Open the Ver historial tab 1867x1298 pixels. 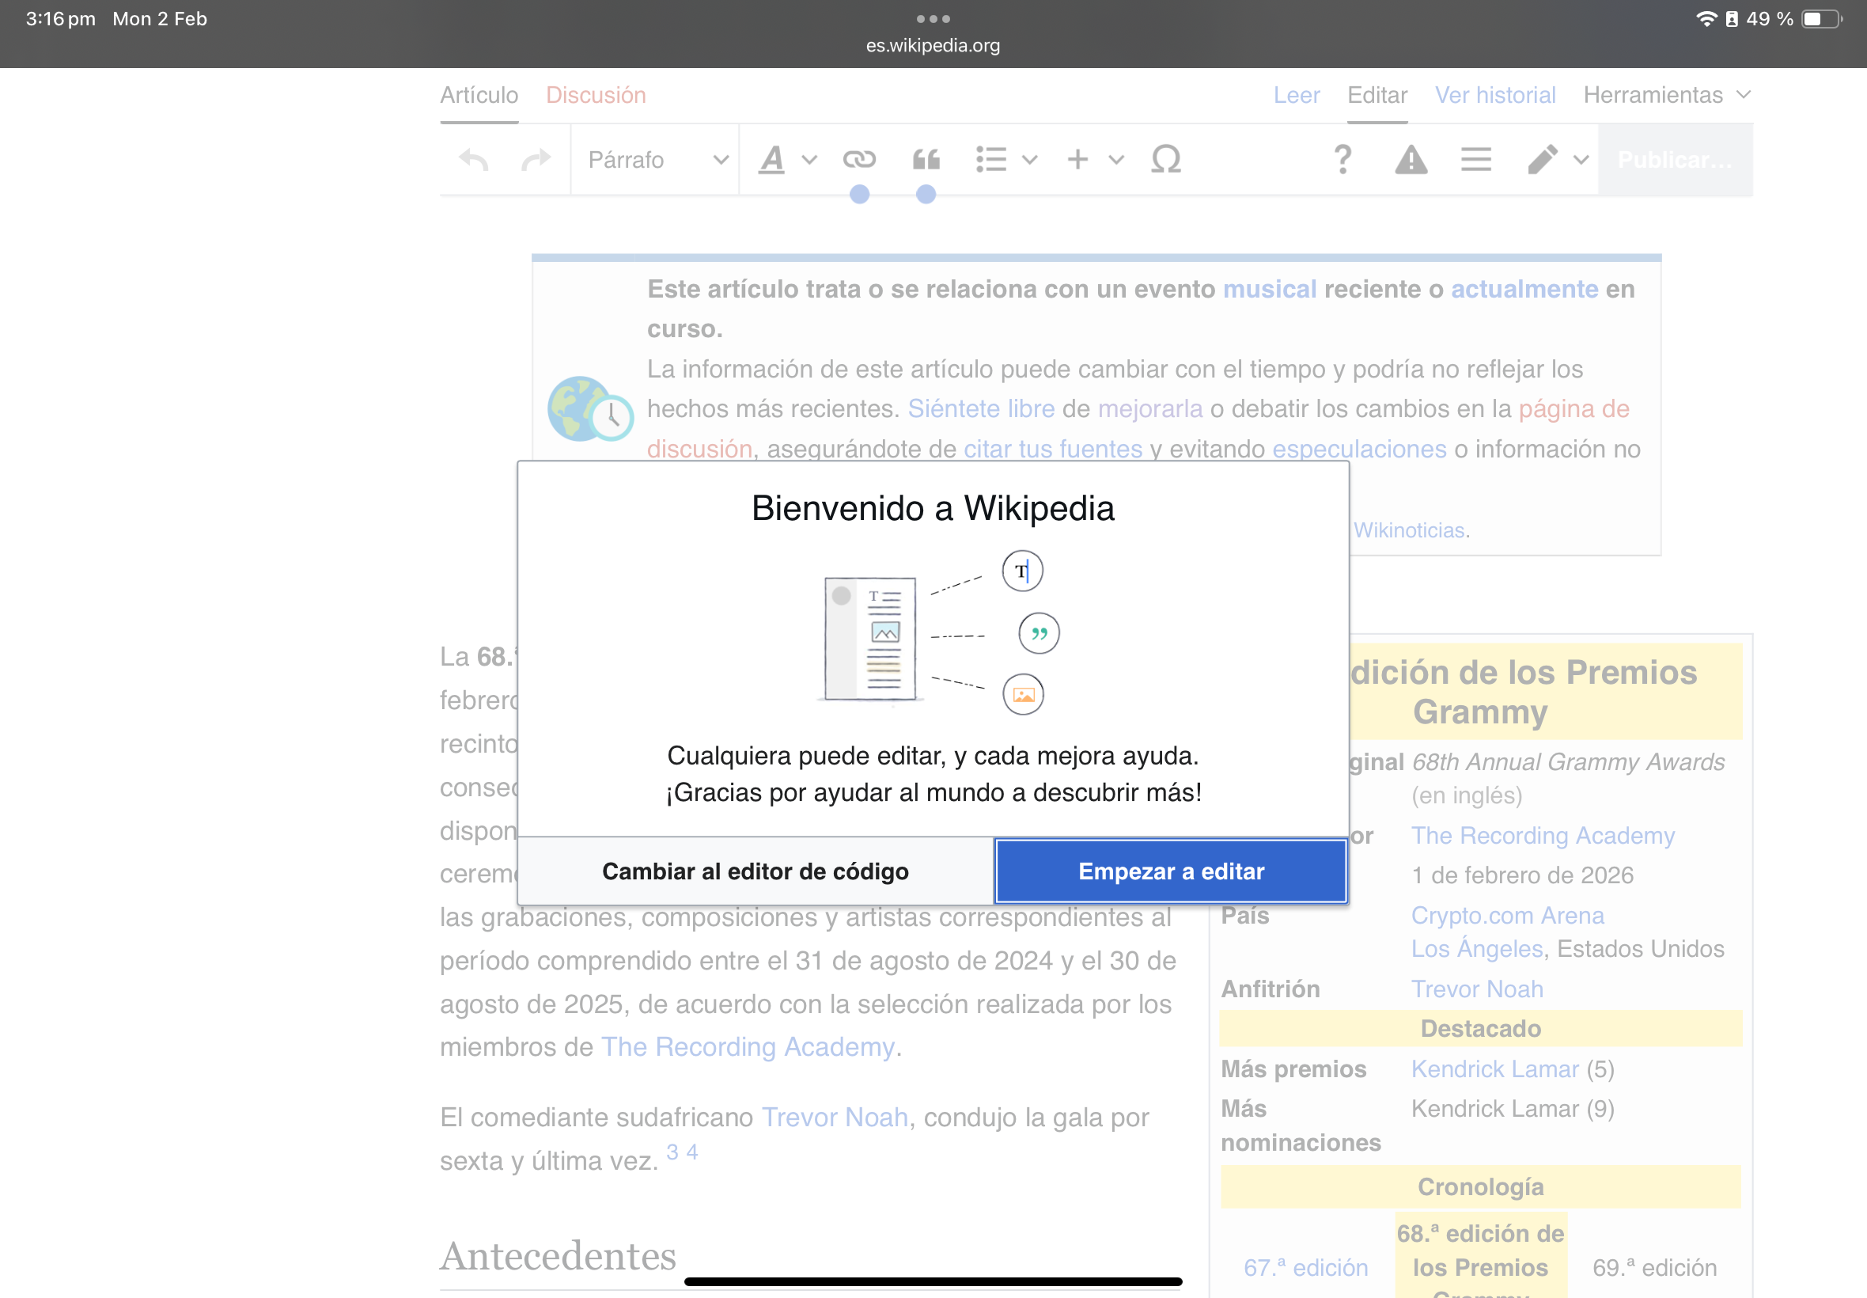tap(1494, 95)
